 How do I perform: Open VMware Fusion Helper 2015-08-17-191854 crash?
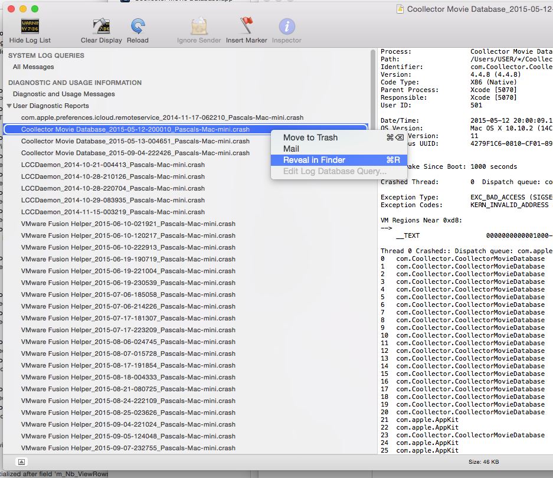pos(129,366)
